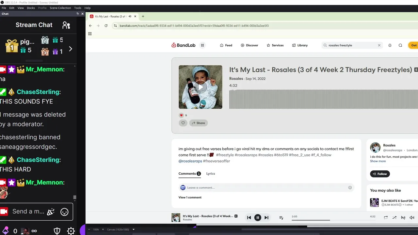Float the Chat dock panel
This screenshot has width=418, height=235.
coord(78,14)
